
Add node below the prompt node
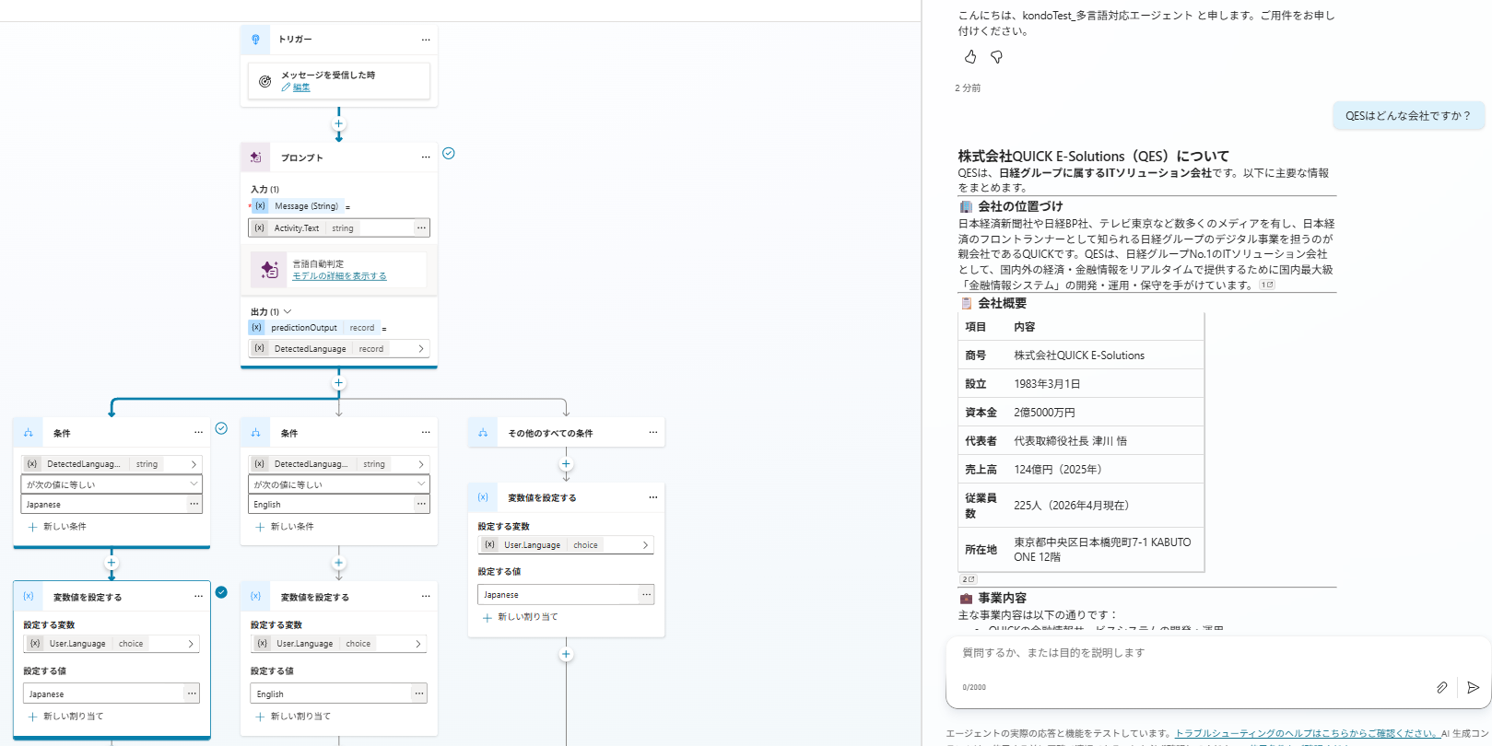338,382
